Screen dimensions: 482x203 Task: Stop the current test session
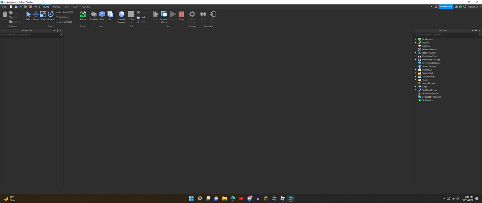click(181, 15)
